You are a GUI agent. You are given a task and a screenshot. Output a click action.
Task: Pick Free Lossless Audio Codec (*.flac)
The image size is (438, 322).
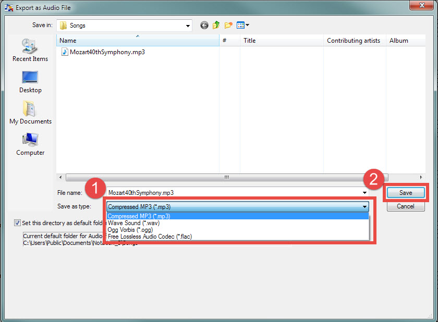pos(150,237)
